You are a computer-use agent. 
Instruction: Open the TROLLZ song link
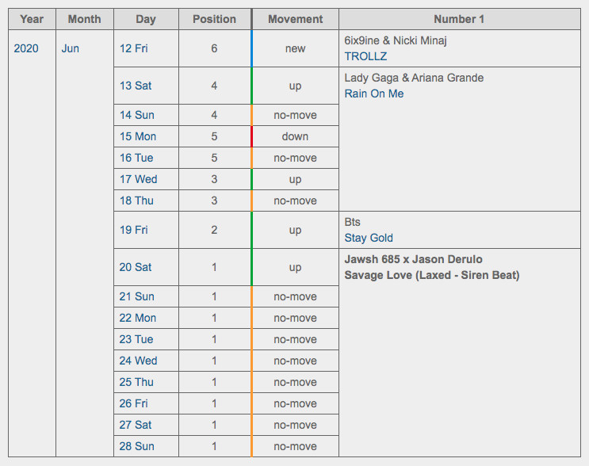(365, 56)
